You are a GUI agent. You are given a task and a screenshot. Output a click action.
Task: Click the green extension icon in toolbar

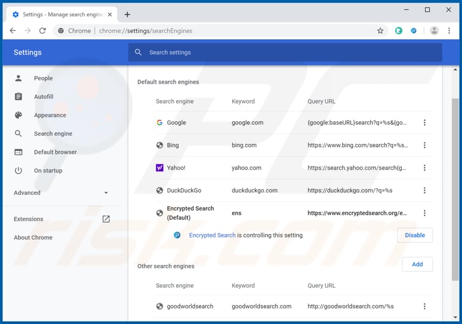399,31
